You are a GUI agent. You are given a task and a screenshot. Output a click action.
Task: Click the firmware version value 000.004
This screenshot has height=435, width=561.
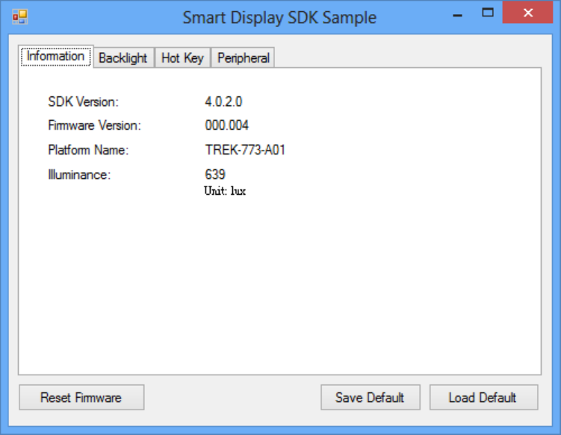pos(227,125)
